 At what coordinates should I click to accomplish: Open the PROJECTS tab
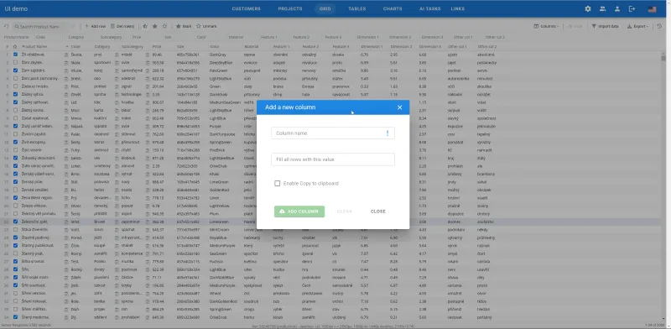pos(290,8)
